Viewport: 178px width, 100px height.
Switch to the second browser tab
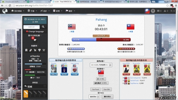coord(38,2)
